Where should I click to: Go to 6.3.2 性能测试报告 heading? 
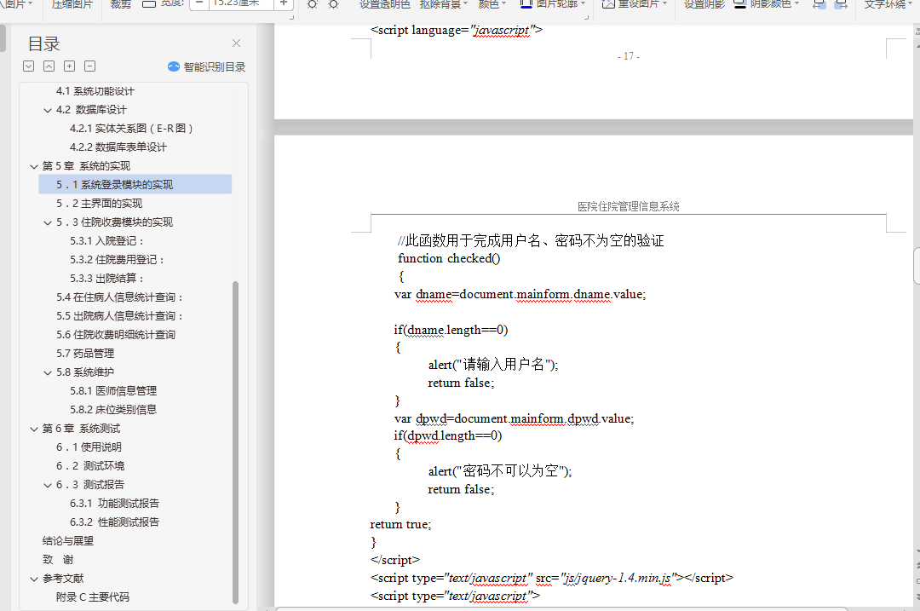point(114,522)
